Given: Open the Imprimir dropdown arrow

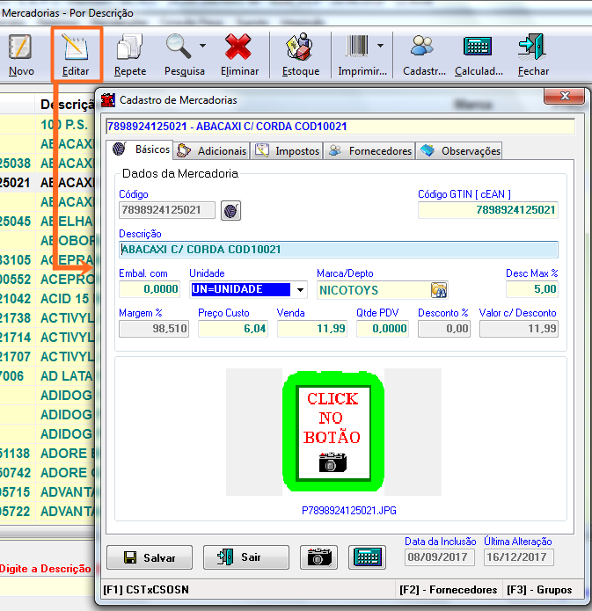Looking at the screenshot, I should (380, 46).
